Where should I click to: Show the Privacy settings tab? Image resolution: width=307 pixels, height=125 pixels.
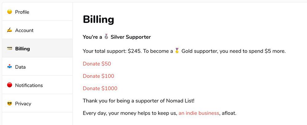[23, 104]
